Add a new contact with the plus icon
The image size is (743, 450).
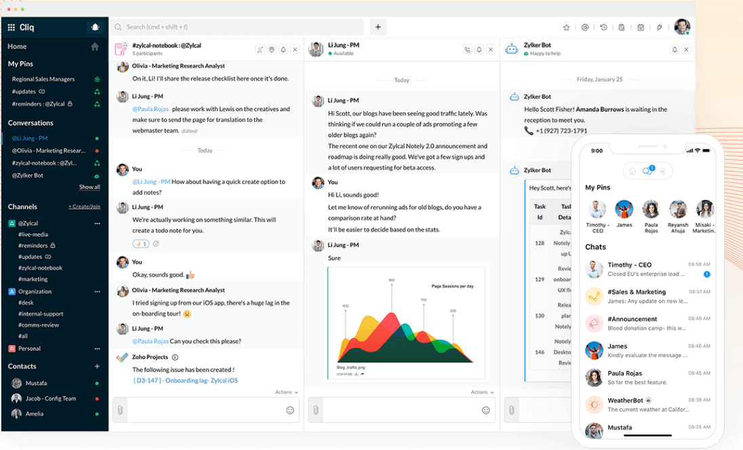[x=97, y=366]
